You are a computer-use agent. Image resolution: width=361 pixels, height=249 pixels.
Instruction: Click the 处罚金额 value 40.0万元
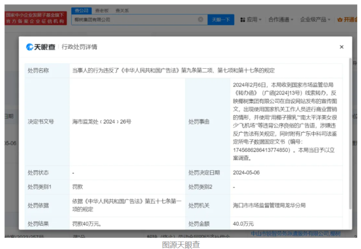(243, 223)
